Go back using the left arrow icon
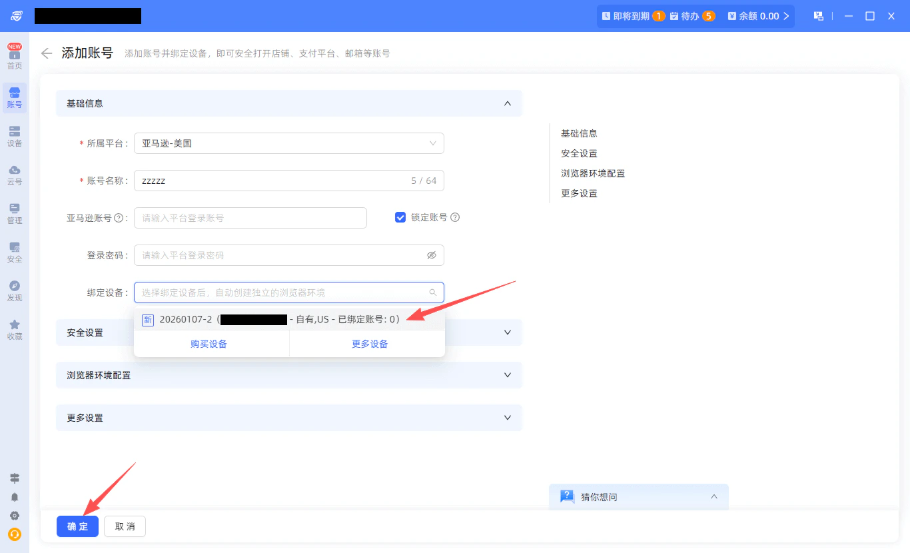 [47, 53]
